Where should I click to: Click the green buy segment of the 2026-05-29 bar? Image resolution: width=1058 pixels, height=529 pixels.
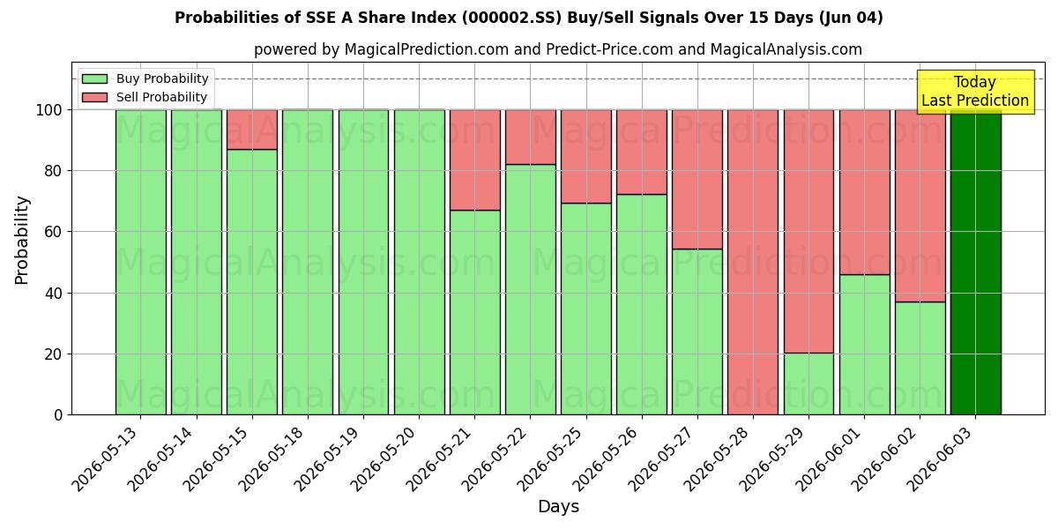[808, 384]
